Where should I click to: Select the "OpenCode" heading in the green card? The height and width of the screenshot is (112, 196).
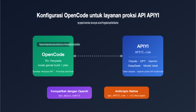point(53,54)
